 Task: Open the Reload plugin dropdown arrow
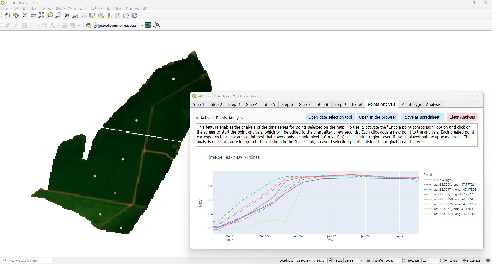[x=142, y=25]
